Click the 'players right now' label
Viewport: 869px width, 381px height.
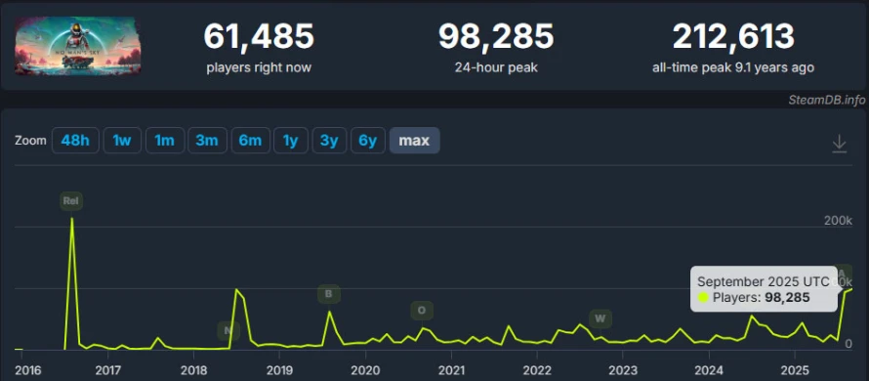pos(259,67)
